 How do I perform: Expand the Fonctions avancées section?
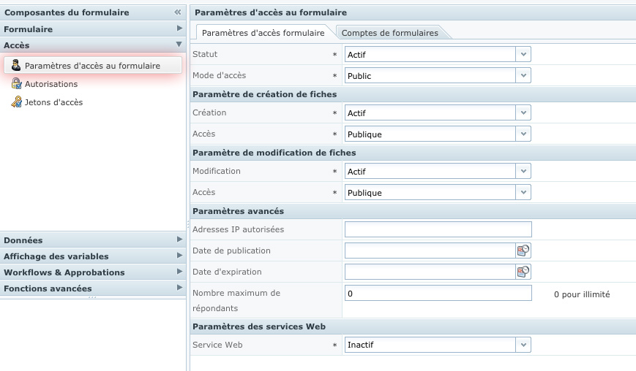[179, 288]
